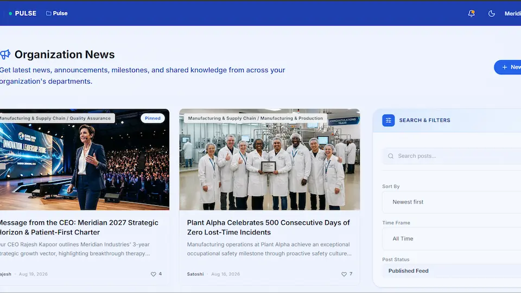Open the CEO keynote stage thumbnail
Screen dimensions: 521x293
(x=85, y=160)
